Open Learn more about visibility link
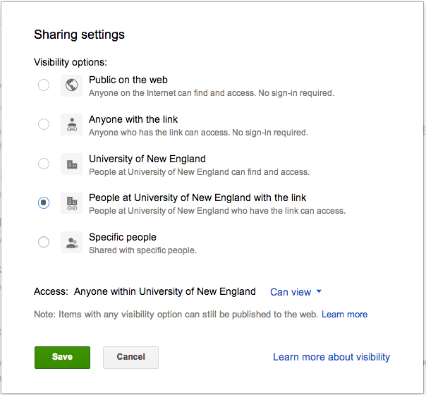This screenshot has width=426, height=395. coord(331,357)
